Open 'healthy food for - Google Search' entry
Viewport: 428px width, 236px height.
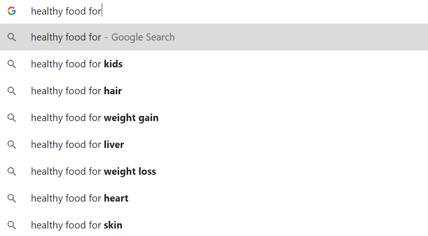point(103,37)
